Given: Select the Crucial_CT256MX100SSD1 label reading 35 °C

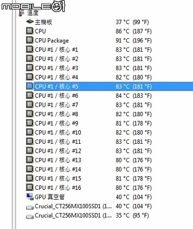Looking at the screenshot, I should [x=73, y=215].
